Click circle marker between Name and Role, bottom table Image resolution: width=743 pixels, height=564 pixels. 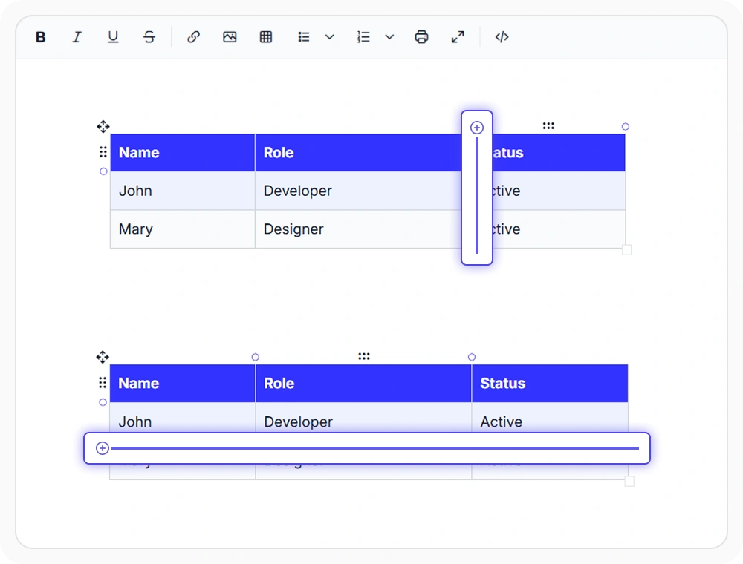[256, 357]
